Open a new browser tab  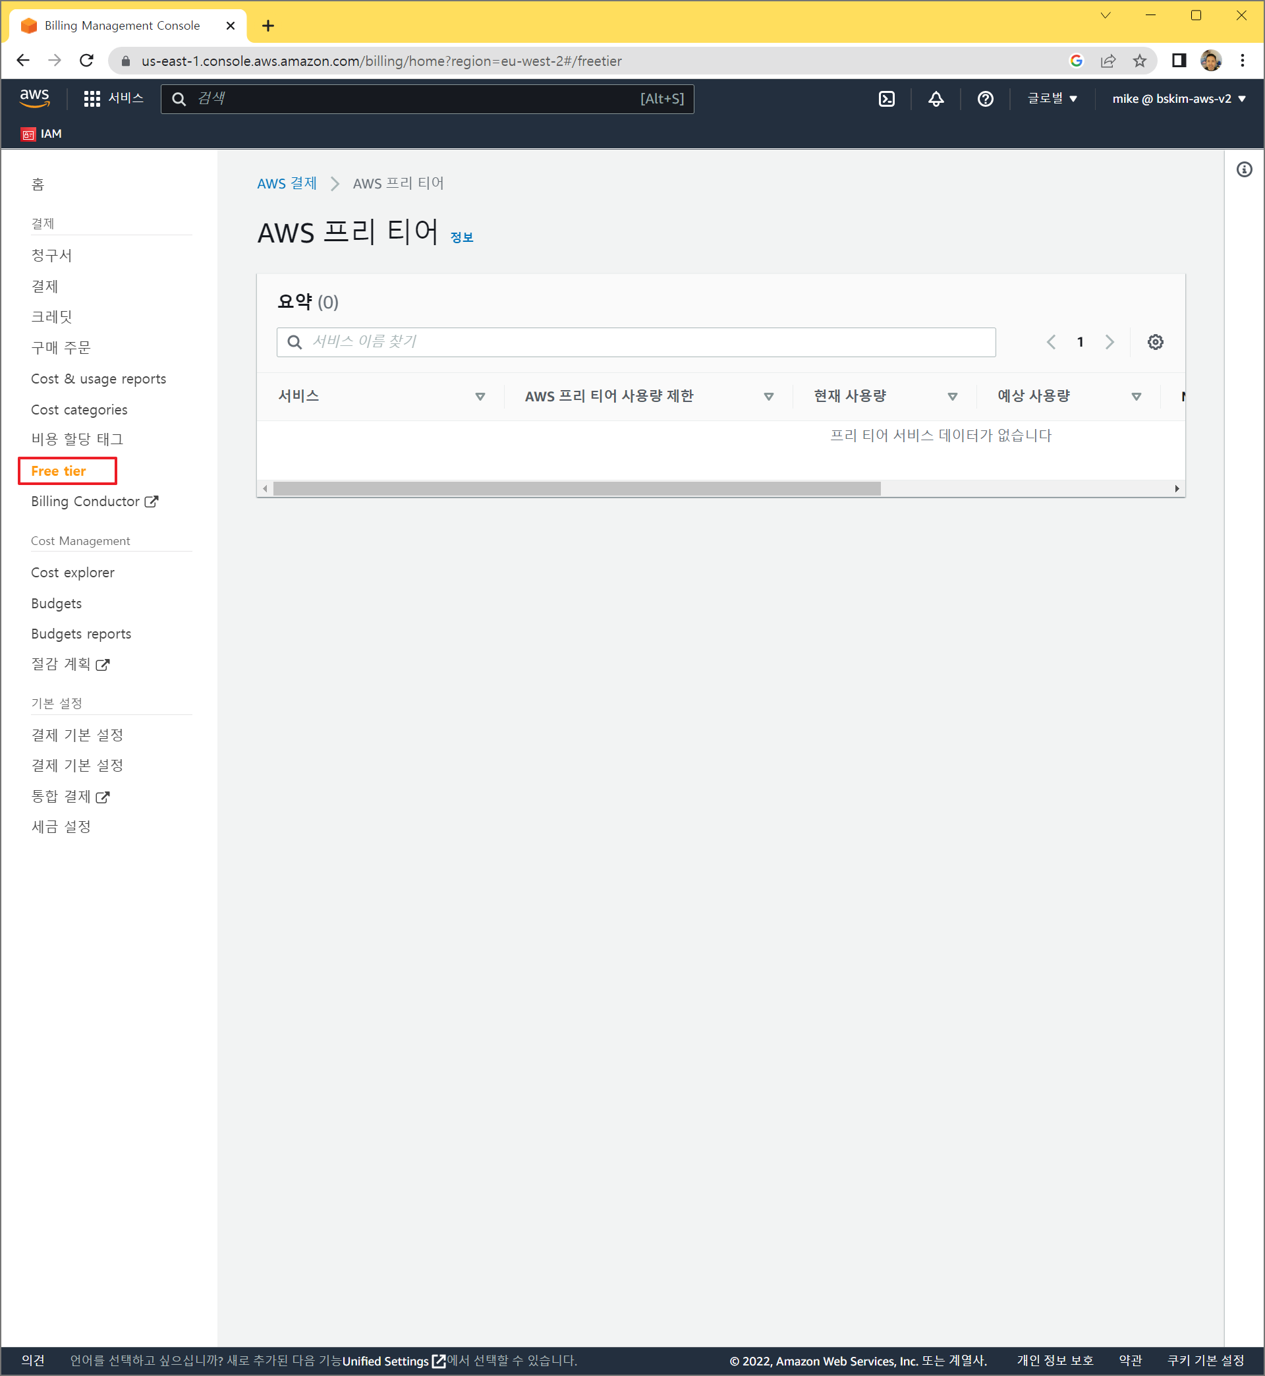(x=267, y=26)
